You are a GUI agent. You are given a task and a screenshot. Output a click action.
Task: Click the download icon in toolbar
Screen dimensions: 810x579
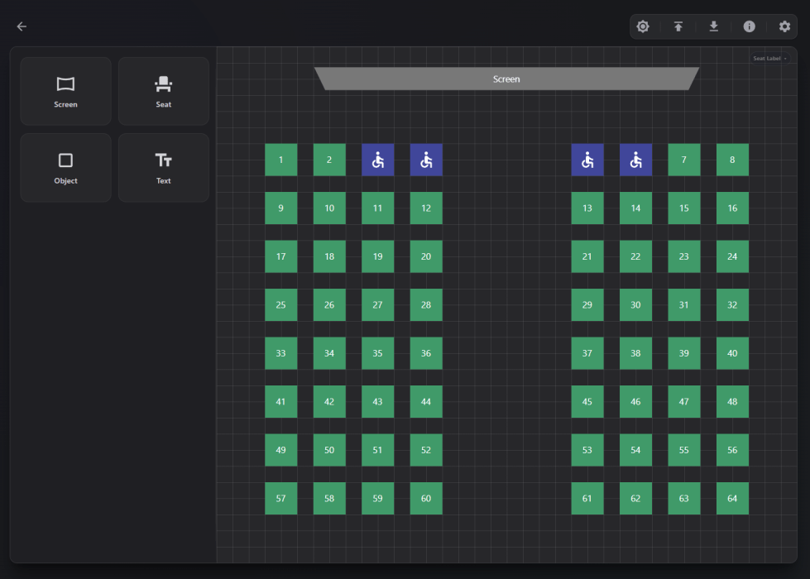pyautogui.click(x=713, y=26)
